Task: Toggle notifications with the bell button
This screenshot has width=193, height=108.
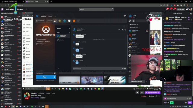Action: 142,93
